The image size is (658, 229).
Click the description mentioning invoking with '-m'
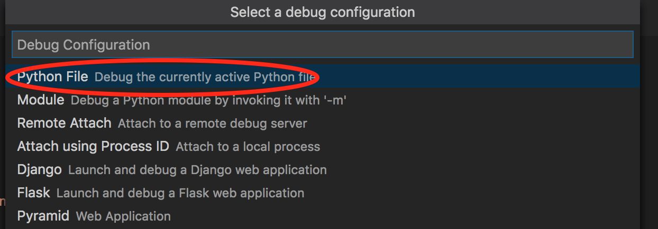click(208, 100)
